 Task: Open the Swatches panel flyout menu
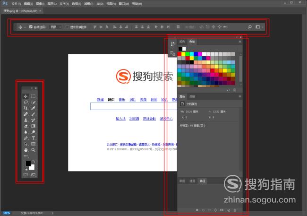239,42
